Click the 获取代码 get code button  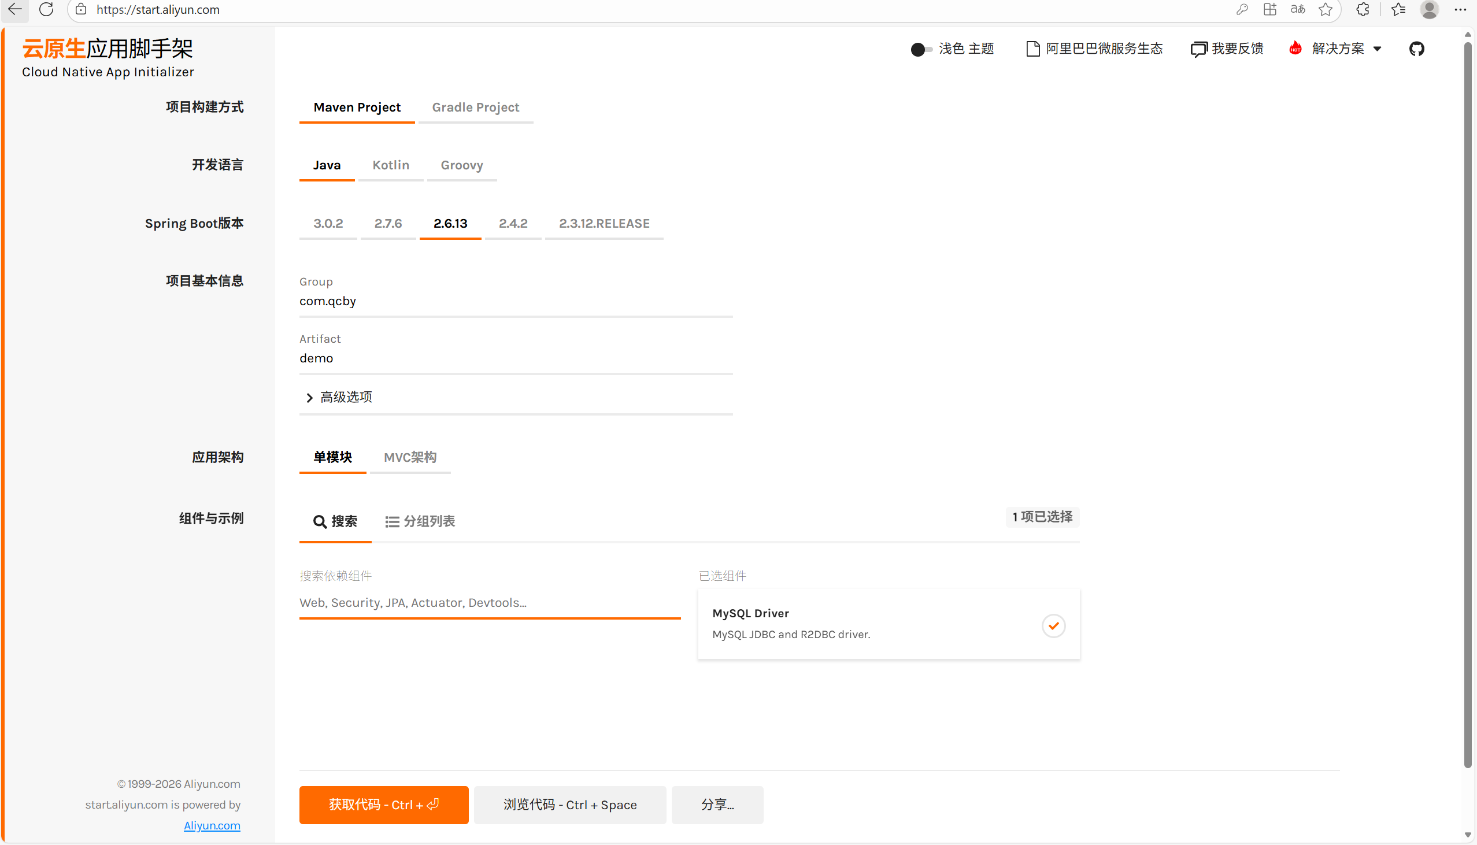point(384,805)
